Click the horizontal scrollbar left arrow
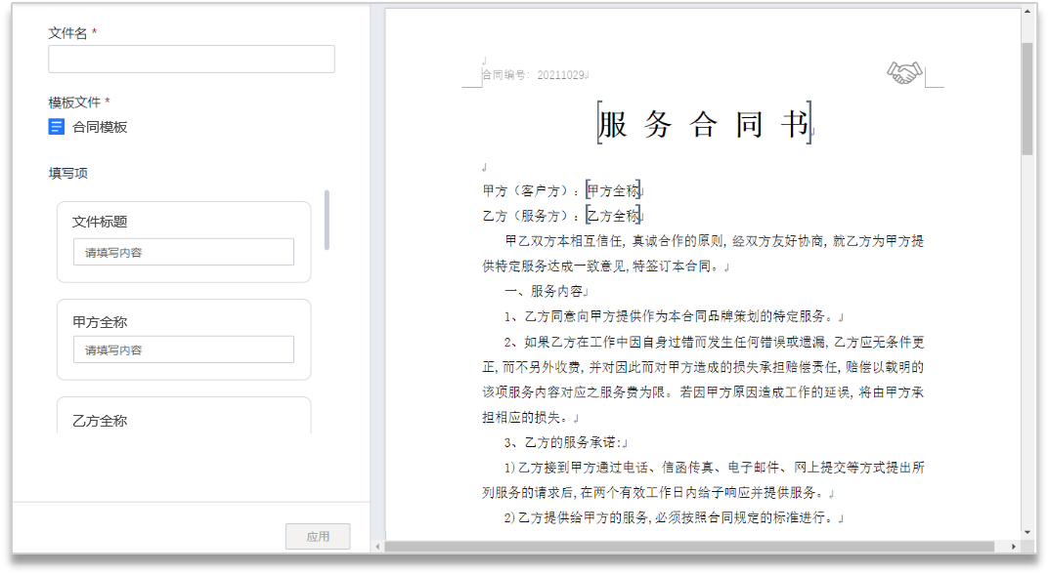 click(x=378, y=547)
